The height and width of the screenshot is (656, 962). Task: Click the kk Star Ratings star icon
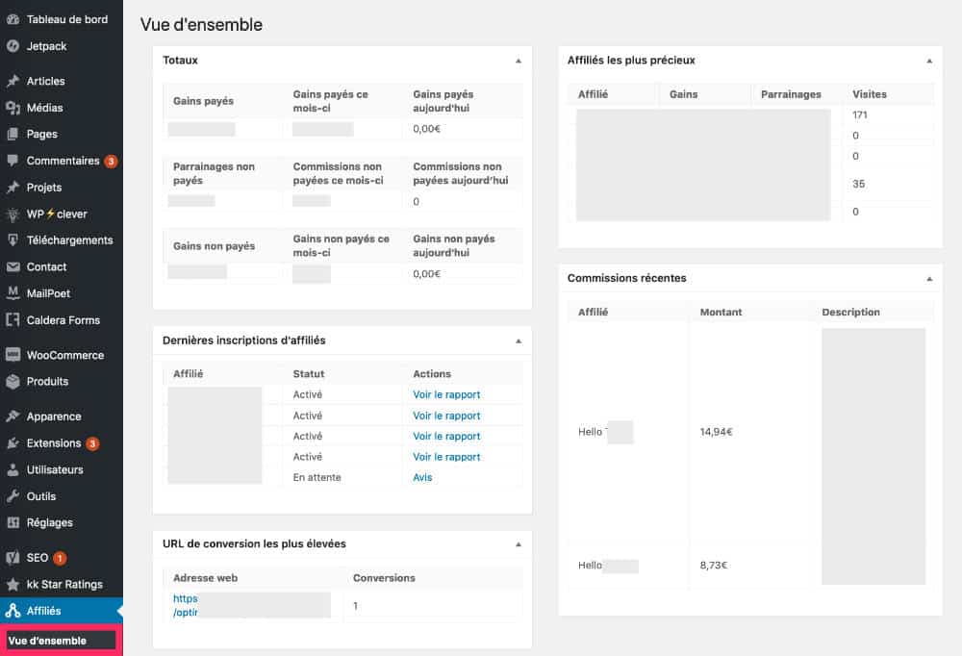click(13, 585)
